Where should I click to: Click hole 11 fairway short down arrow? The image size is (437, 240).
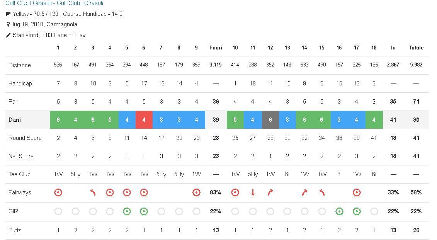[253, 192]
